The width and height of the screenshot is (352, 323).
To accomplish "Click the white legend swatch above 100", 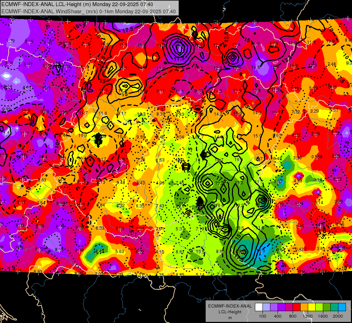I will click(x=259, y=307).
